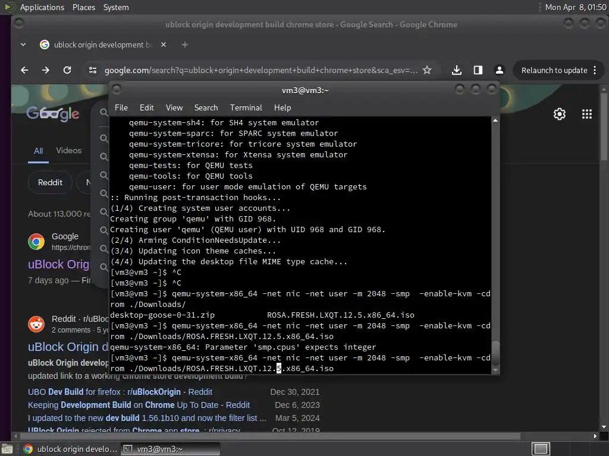
Task: Go forward in Chrome history
Action: 45,70
